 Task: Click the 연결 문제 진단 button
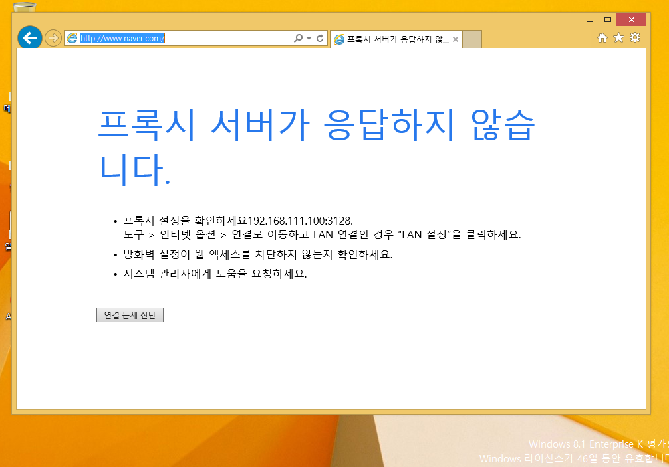130,315
